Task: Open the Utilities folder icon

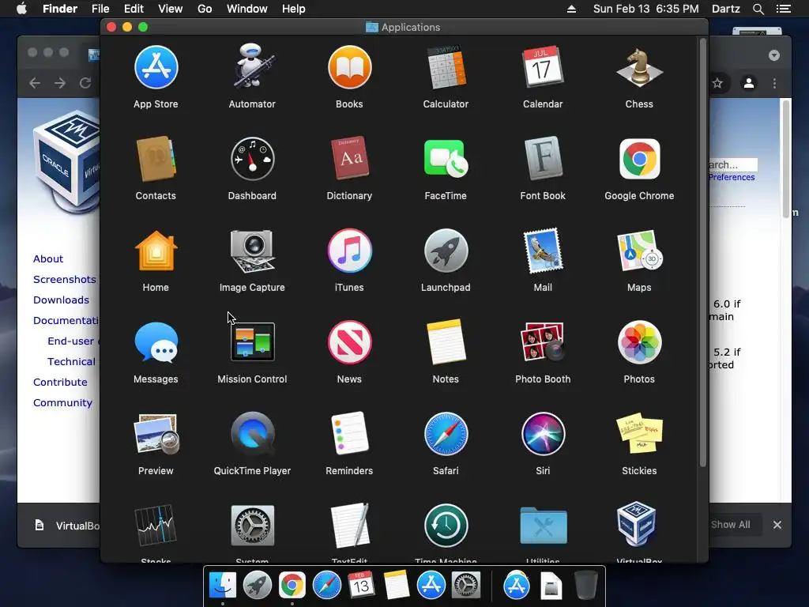Action: click(543, 526)
